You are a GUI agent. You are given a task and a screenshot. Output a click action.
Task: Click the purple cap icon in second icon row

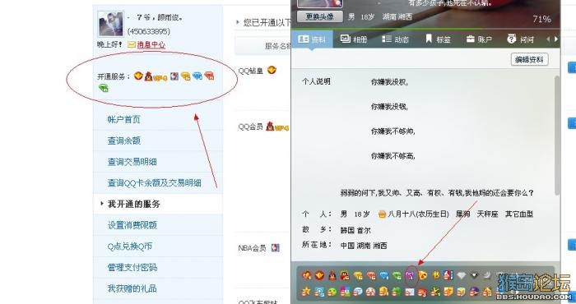(x=474, y=292)
